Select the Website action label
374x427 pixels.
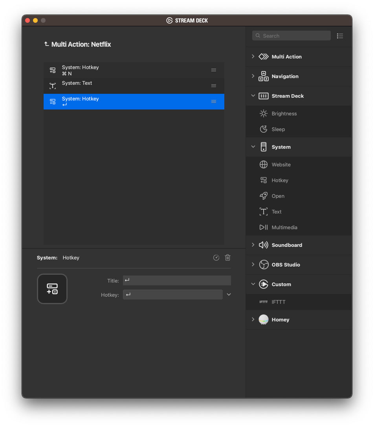(281, 164)
